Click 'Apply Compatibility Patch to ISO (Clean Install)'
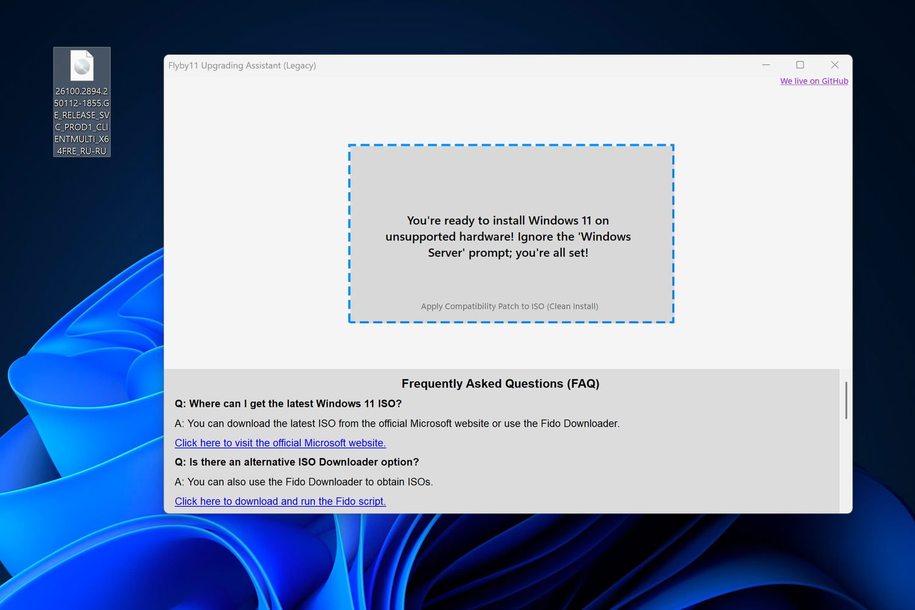915x610 pixels. coord(509,306)
